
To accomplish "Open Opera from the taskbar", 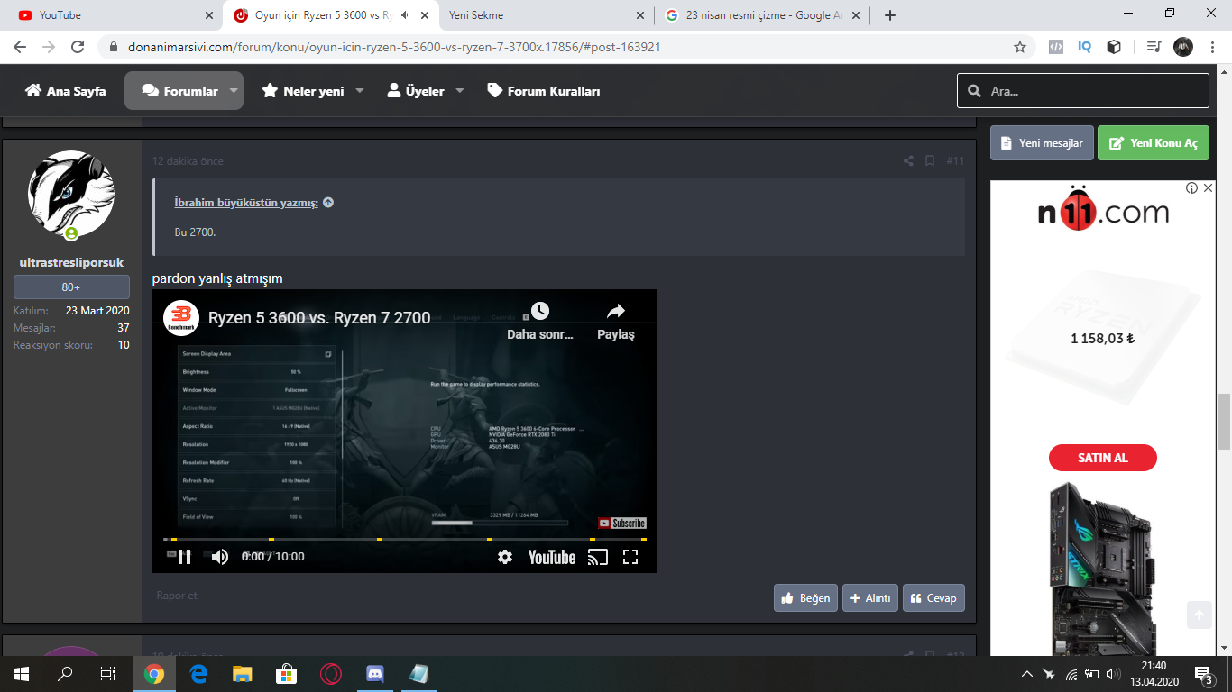I will tap(331, 674).
